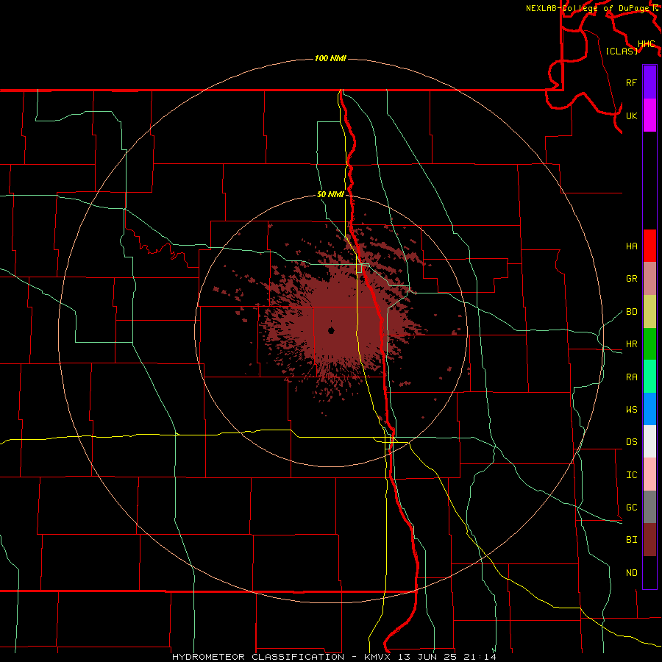Click the 50 NMI range ring label
662x662 pixels.
(x=330, y=194)
